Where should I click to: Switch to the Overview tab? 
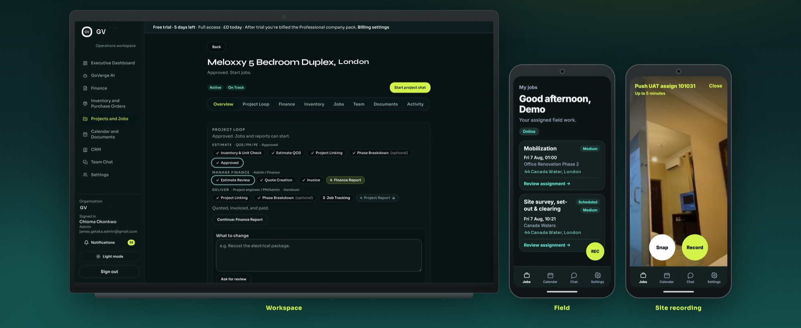click(x=223, y=104)
